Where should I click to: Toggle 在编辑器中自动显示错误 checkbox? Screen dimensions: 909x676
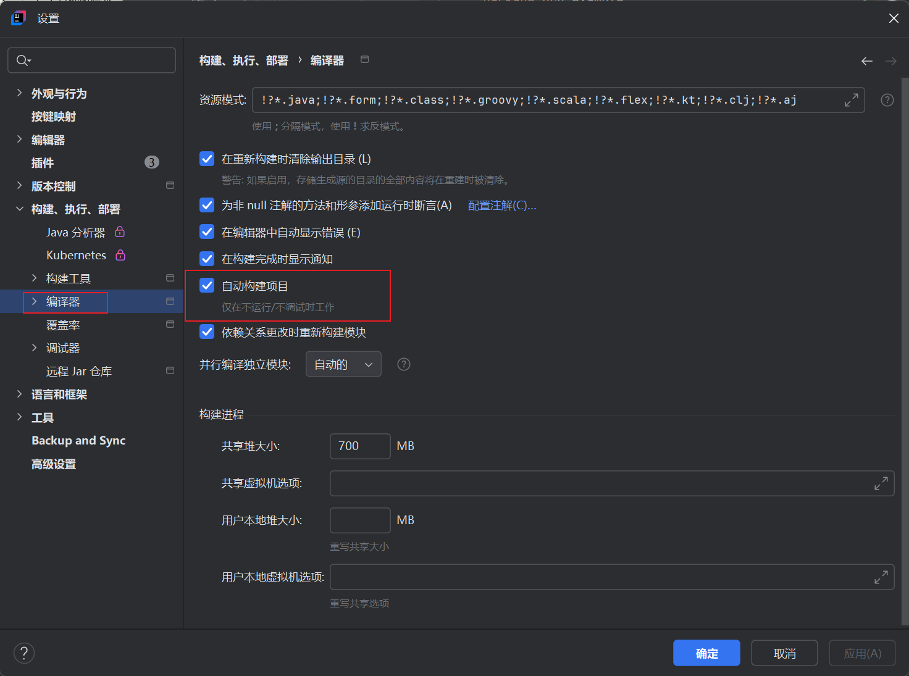click(x=207, y=232)
